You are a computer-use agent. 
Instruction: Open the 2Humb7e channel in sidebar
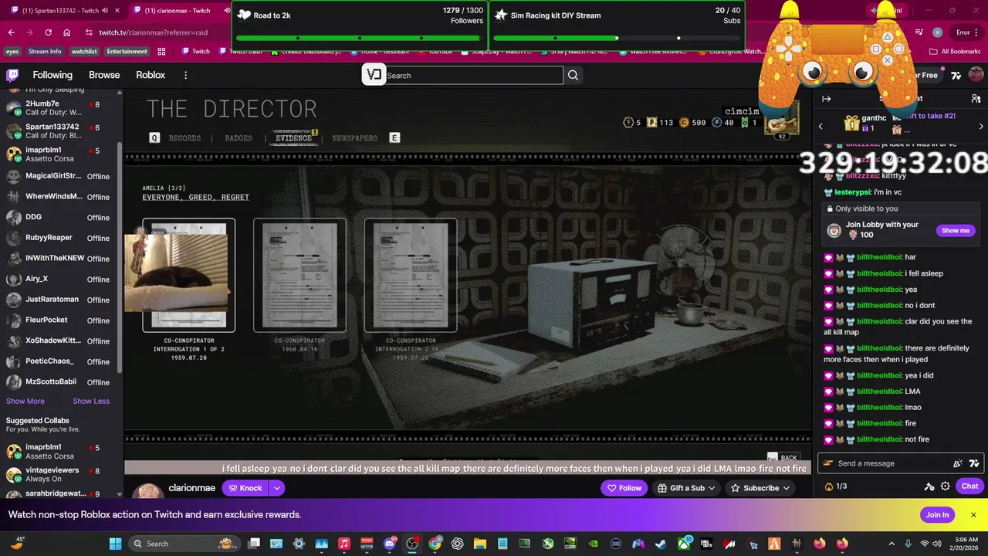click(x=62, y=107)
